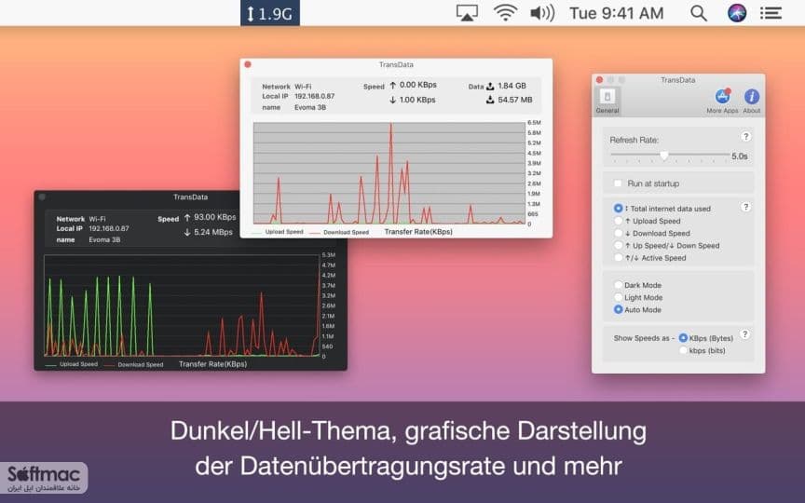Select Total internet data used option

click(x=618, y=209)
